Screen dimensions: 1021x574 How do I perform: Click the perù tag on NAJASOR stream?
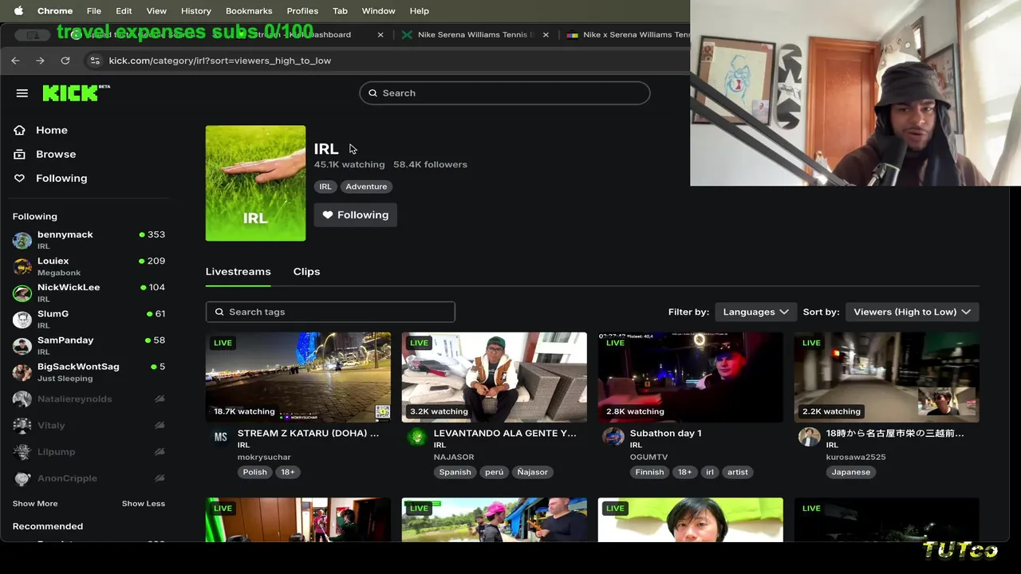pyautogui.click(x=495, y=472)
